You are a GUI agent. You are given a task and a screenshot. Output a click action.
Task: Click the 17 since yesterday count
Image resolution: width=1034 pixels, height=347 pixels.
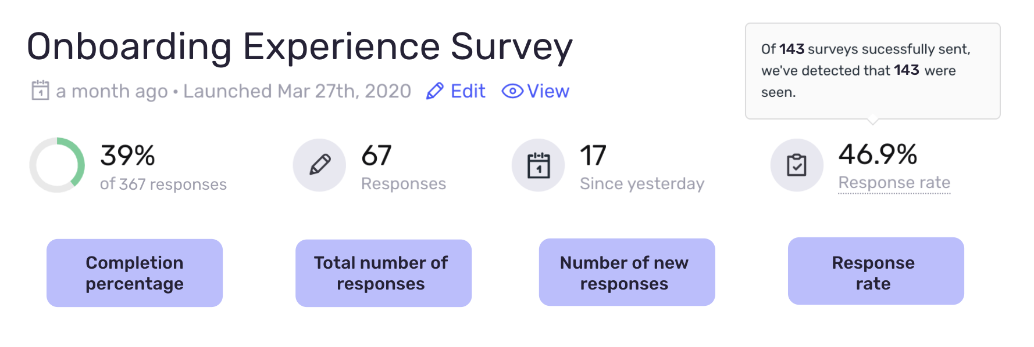click(593, 156)
